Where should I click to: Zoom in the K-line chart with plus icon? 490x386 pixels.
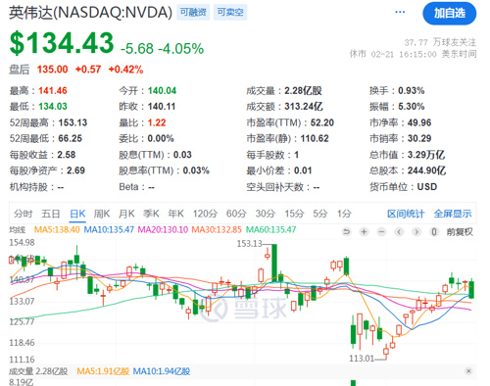pyautogui.click(x=364, y=232)
